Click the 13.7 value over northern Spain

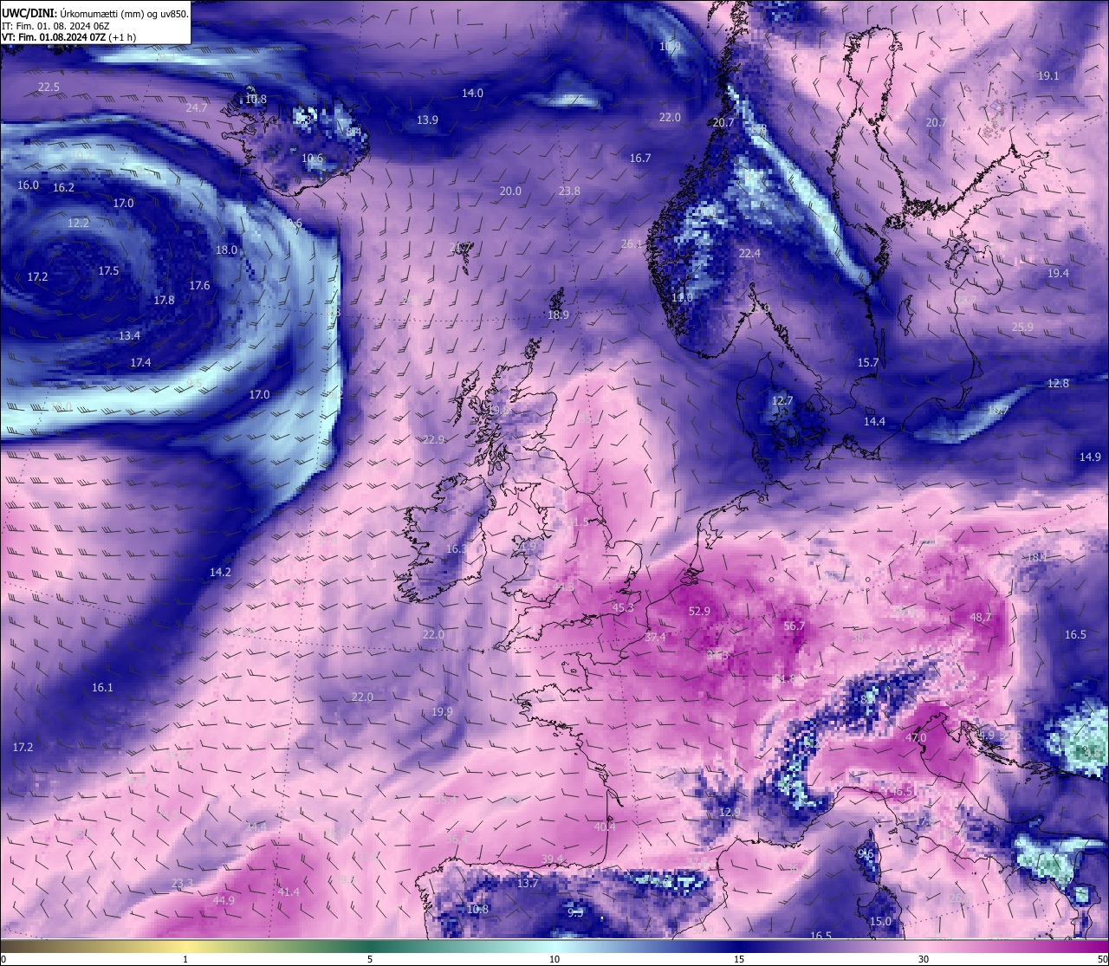528,884
